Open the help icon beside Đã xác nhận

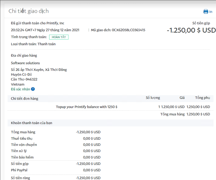tap(33, 89)
